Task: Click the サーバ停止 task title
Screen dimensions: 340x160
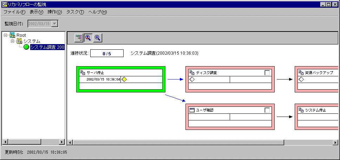Action: (x=95, y=73)
